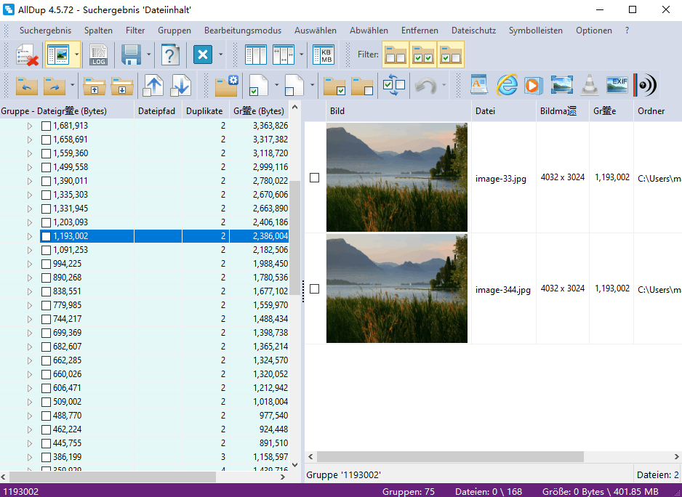Open file in Internet Explorer icon
Screen dimensions: 682x497
tap(507, 85)
